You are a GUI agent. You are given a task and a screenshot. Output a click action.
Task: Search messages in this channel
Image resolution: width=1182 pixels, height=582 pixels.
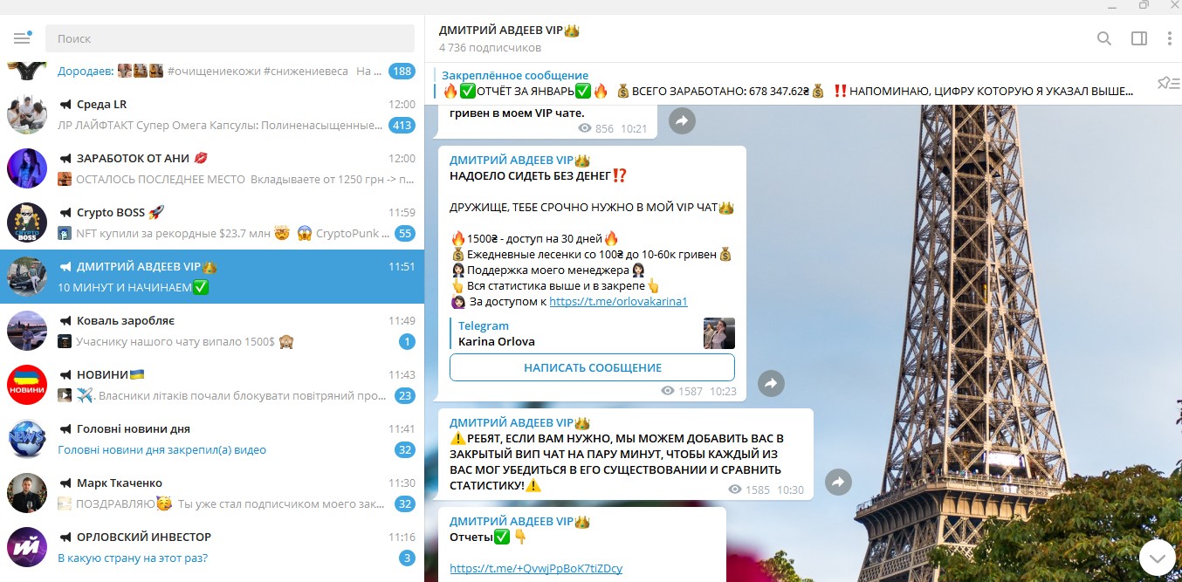tap(1104, 38)
